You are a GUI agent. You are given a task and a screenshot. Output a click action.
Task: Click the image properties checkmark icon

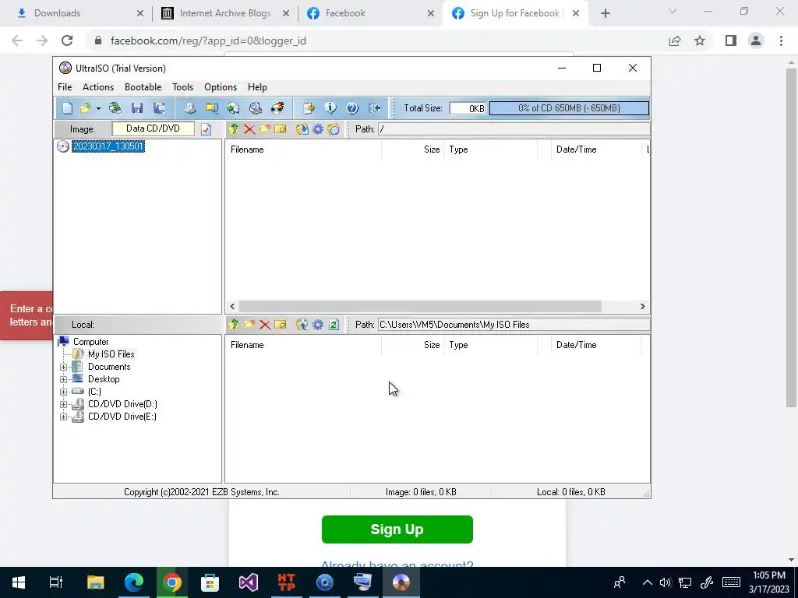206,129
